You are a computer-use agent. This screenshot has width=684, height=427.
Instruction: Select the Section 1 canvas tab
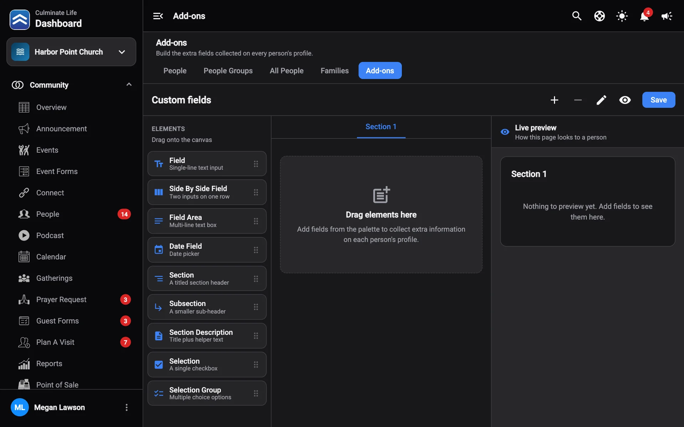pyautogui.click(x=381, y=127)
